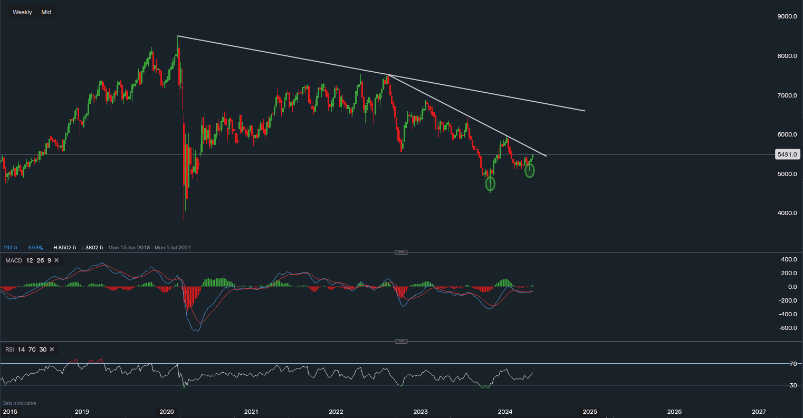Open the Mid price type selector
803x418 pixels.
[46, 12]
